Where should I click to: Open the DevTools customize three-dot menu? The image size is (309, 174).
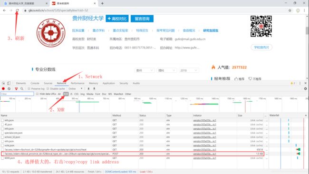point(300,83)
